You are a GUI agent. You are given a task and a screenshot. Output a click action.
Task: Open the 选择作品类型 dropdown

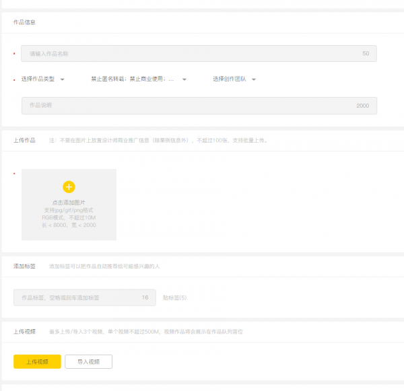tap(38, 79)
